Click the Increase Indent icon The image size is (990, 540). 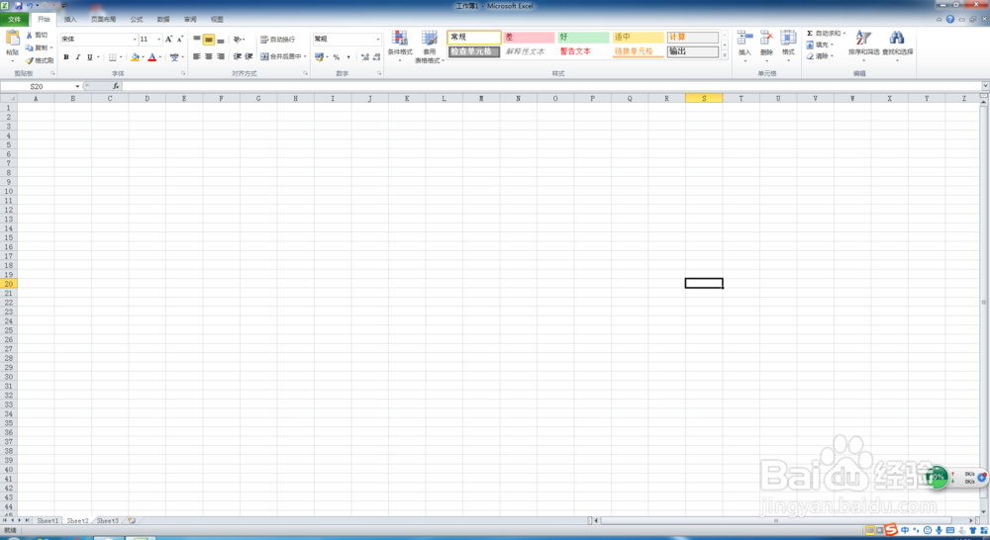click(248, 56)
